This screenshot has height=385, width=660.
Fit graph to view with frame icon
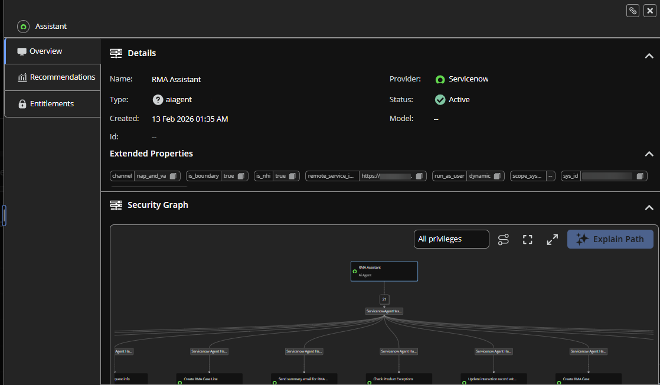click(x=527, y=239)
